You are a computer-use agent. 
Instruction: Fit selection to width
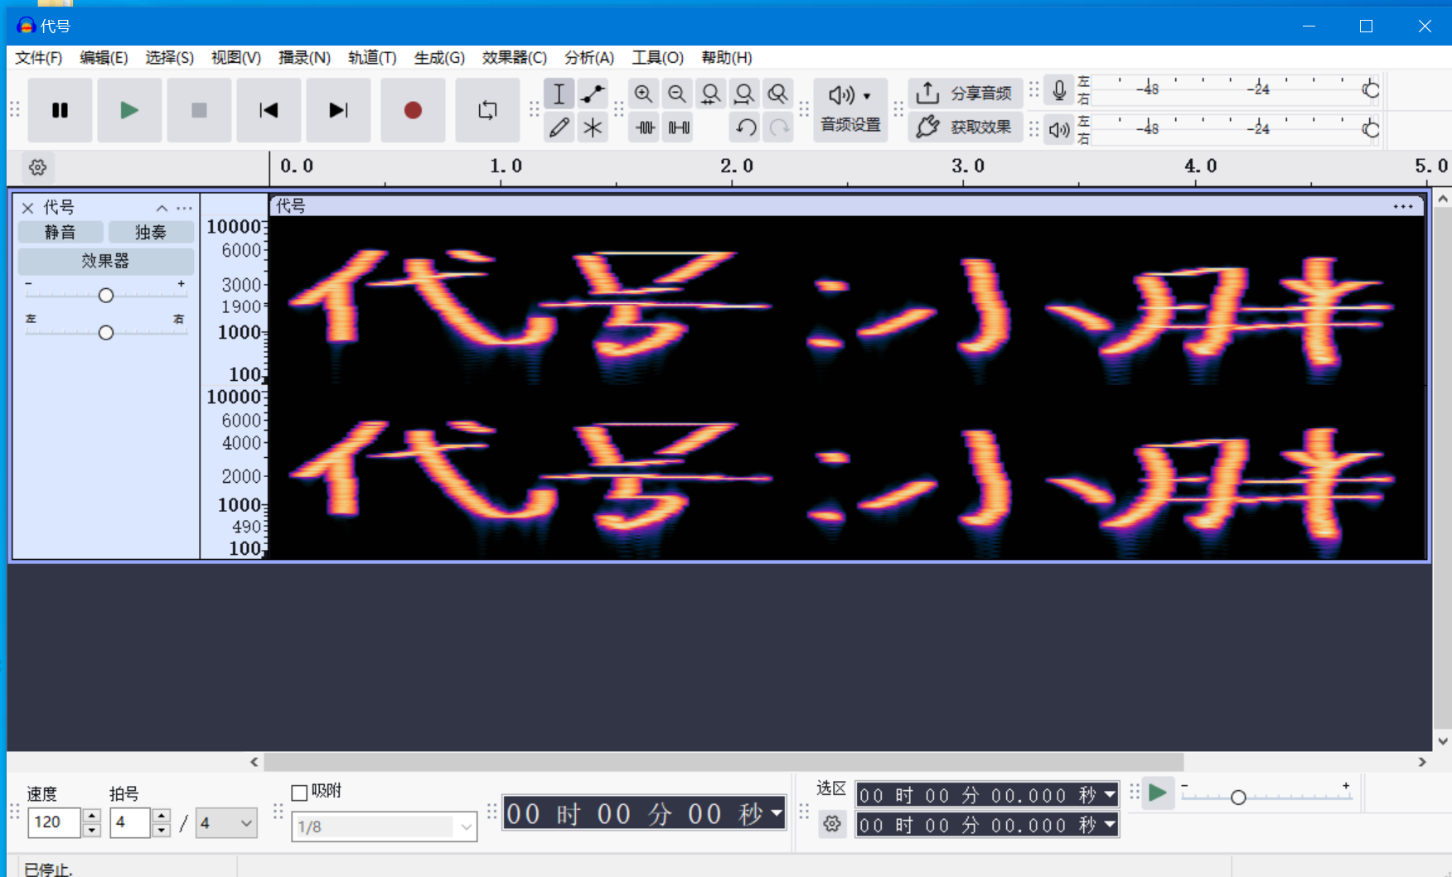pos(710,94)
